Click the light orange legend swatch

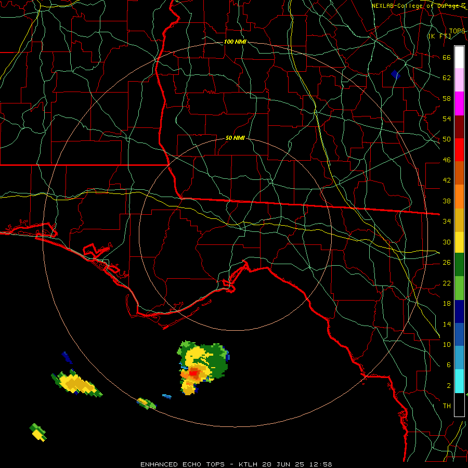pyautogui.click(x=459, y=197)
